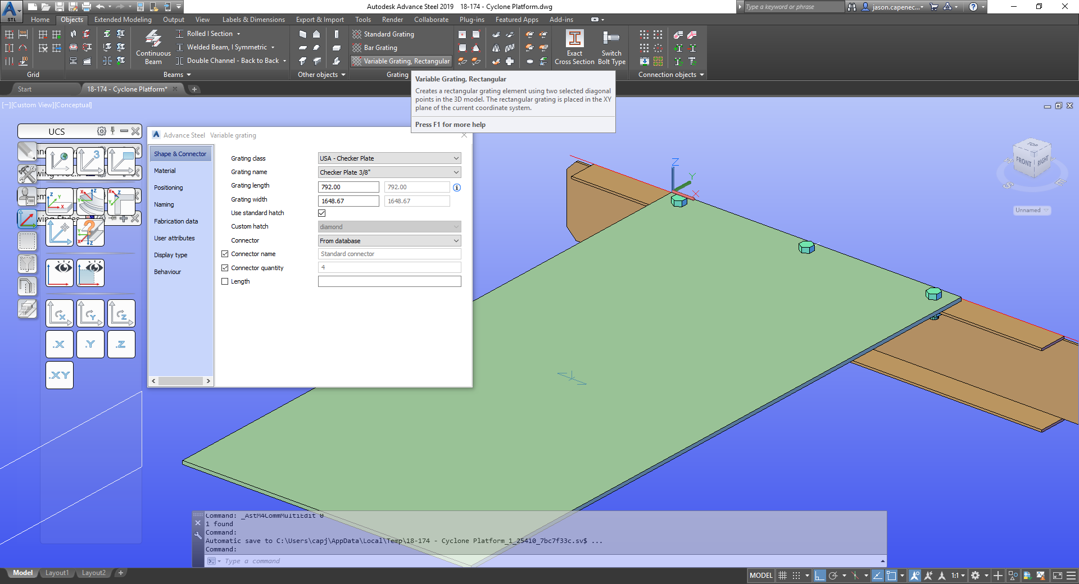This screenshot has width=1079, height=584.
Task: Expand the Beams panel dropdown
Action: [x=188, y=74]
